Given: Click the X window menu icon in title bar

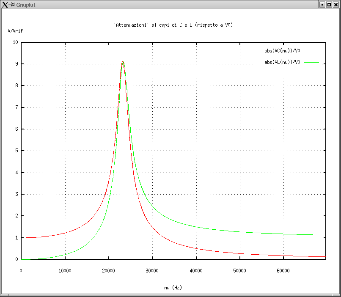Looking at the screenshot, I should click(x=5, y=4).
